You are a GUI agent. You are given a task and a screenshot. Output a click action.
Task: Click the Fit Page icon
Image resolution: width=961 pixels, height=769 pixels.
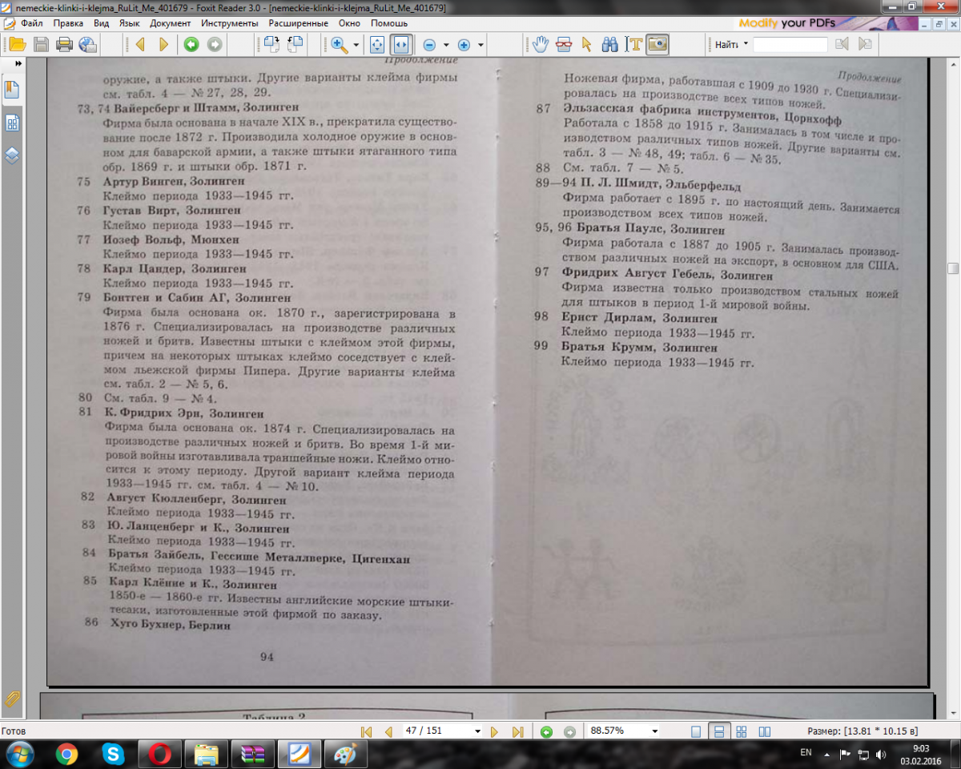[x=378, y=45]
